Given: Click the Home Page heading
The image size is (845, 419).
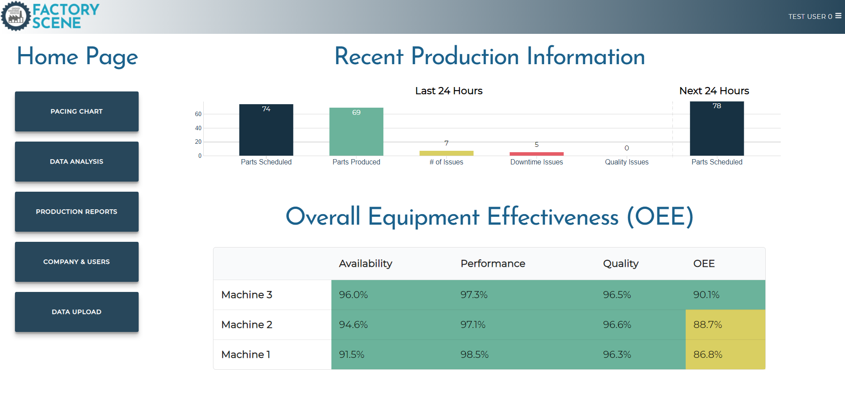Looking at the screenshot, I should [x=77, y=57].
